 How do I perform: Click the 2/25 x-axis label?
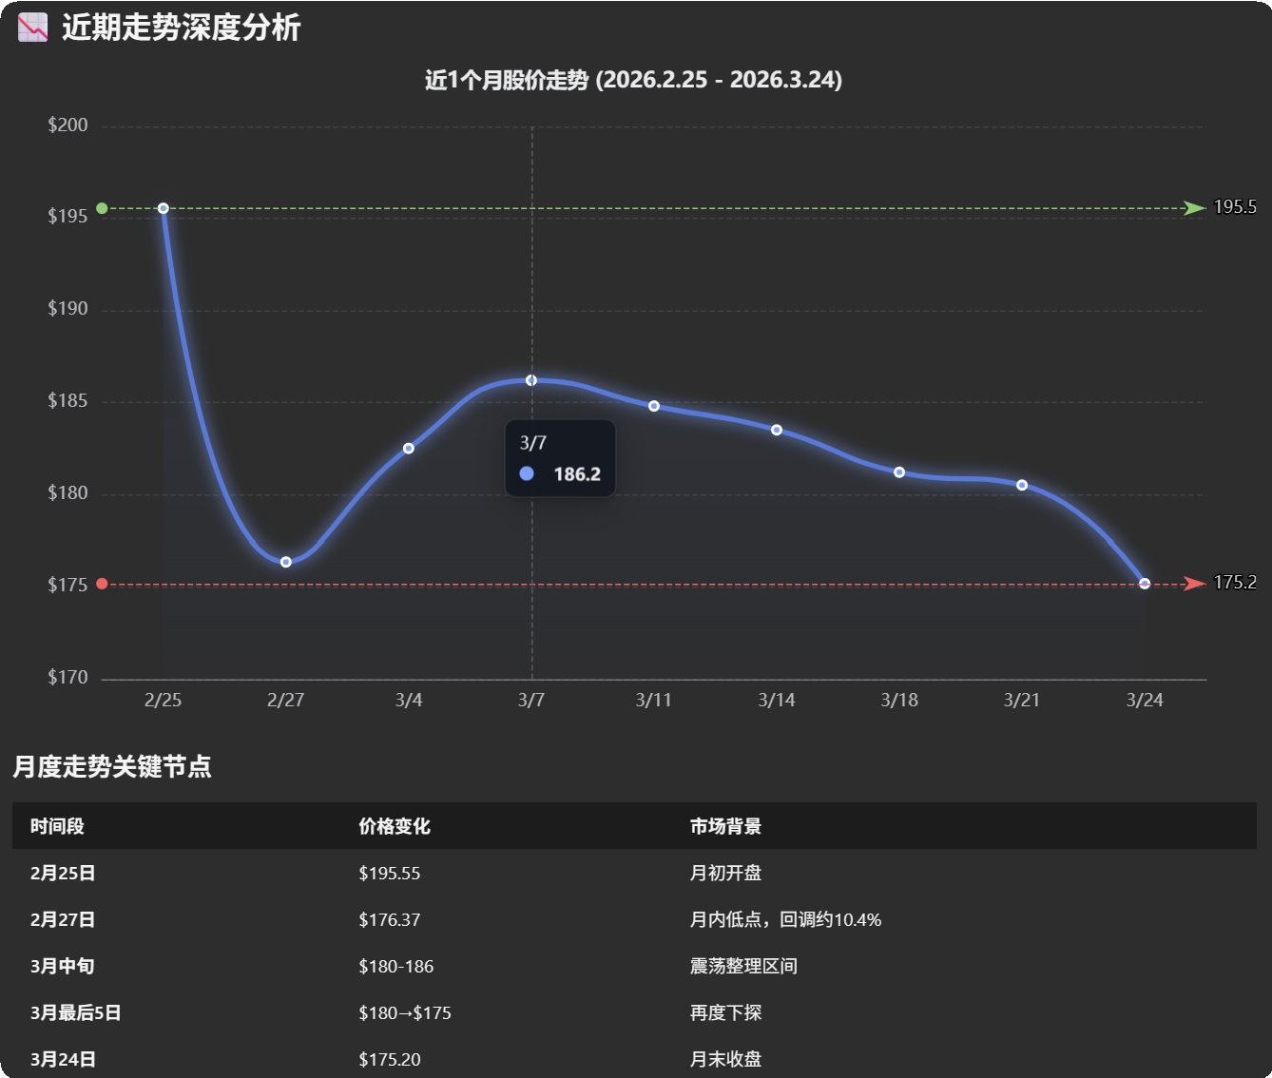[x=164, y=701]
